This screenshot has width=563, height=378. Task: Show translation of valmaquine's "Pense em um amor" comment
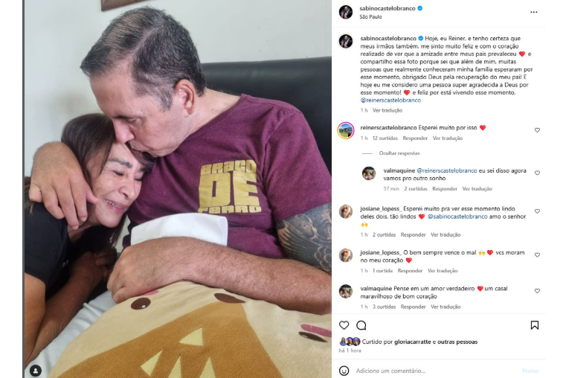coord(445,307)
